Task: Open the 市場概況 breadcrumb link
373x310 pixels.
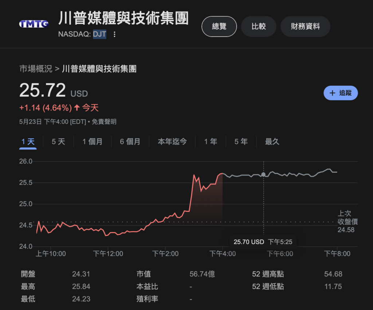Action: [36, 69]
